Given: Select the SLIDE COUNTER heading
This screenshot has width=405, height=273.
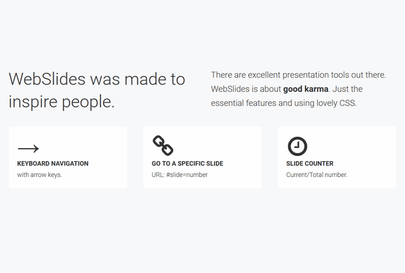Looking at the screenshot, I should point(310,163).
